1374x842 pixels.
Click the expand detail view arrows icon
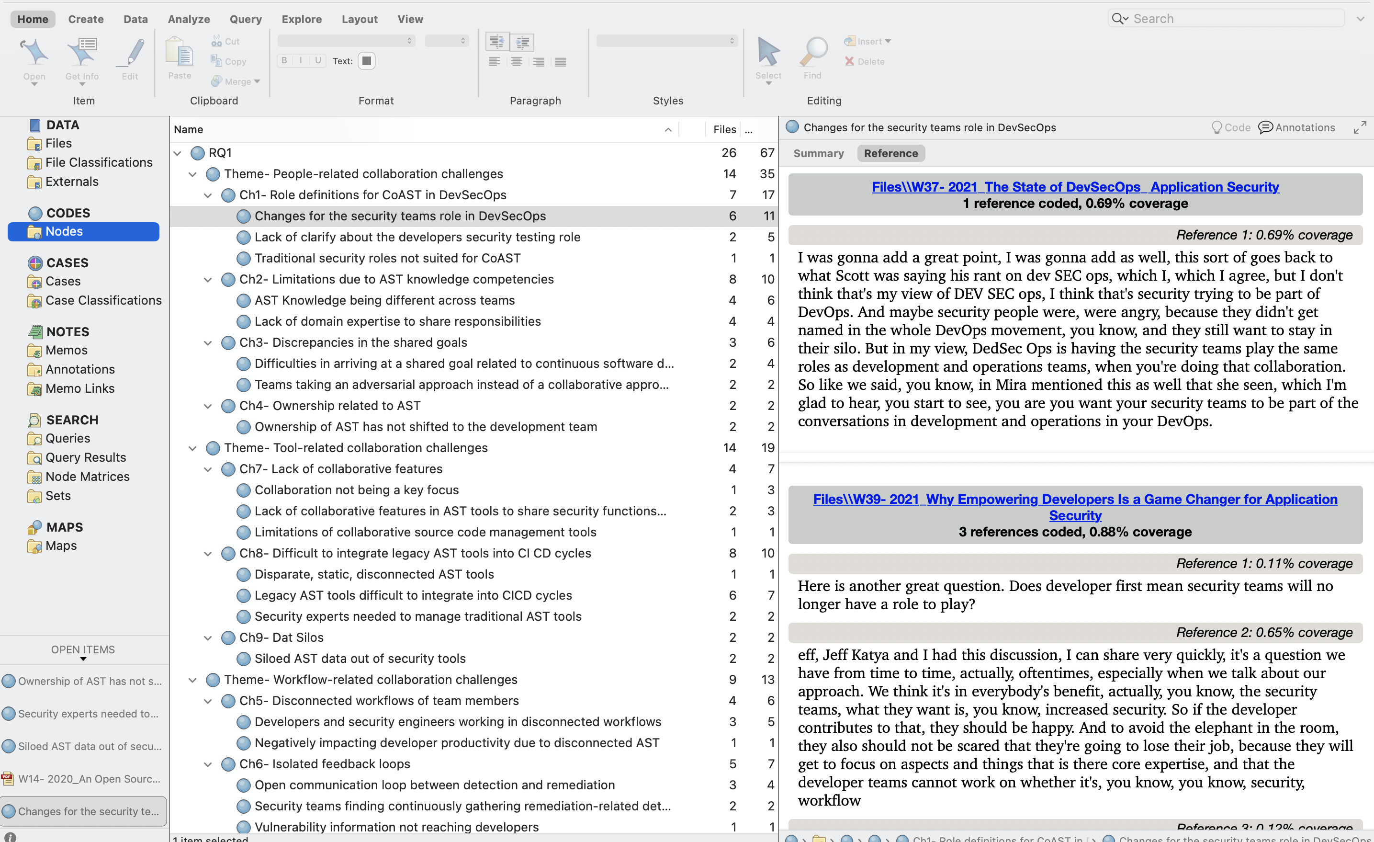[1360, 128]
